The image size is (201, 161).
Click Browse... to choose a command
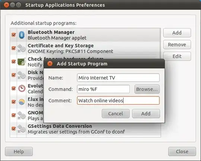click(x=147, y=89)
